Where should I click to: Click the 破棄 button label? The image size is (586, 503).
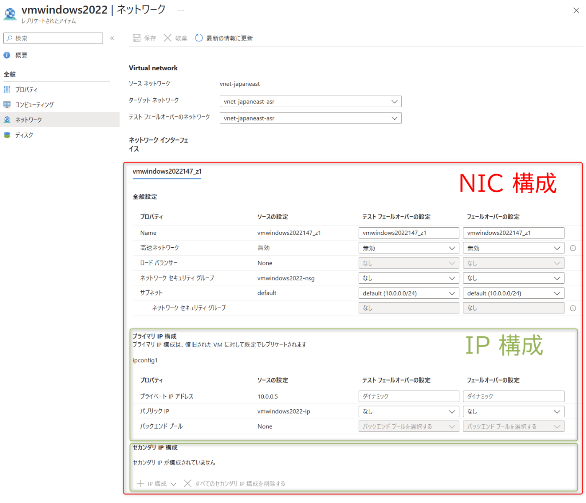pos(181,38)
